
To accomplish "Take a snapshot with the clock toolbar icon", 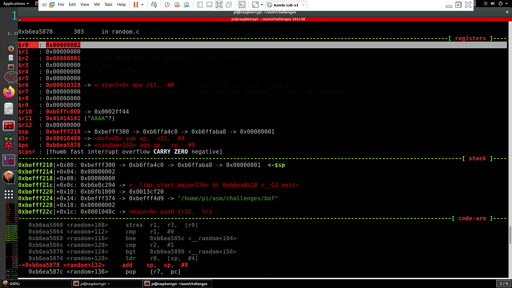I will 167,4.
